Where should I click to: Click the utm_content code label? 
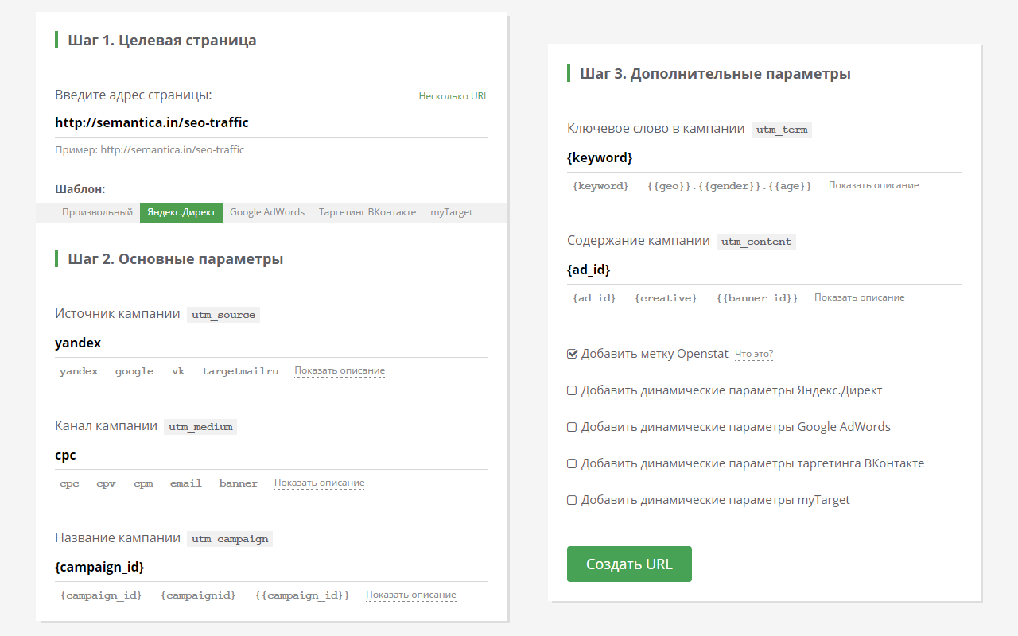coord(756,242)
